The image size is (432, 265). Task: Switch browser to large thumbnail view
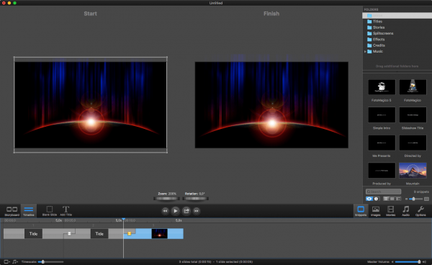tap(392, 199)
